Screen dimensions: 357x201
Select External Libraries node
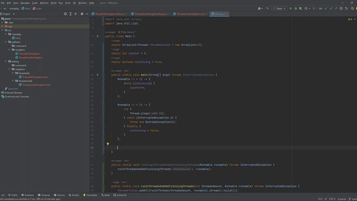click(12, 93)
